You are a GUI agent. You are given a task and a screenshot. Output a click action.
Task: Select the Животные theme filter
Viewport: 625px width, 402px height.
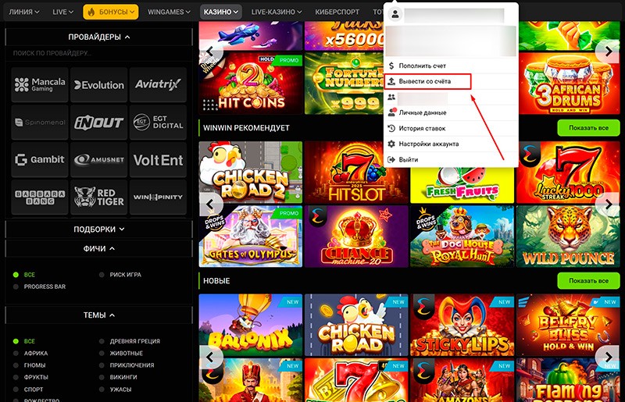click(x=121, y=353)
